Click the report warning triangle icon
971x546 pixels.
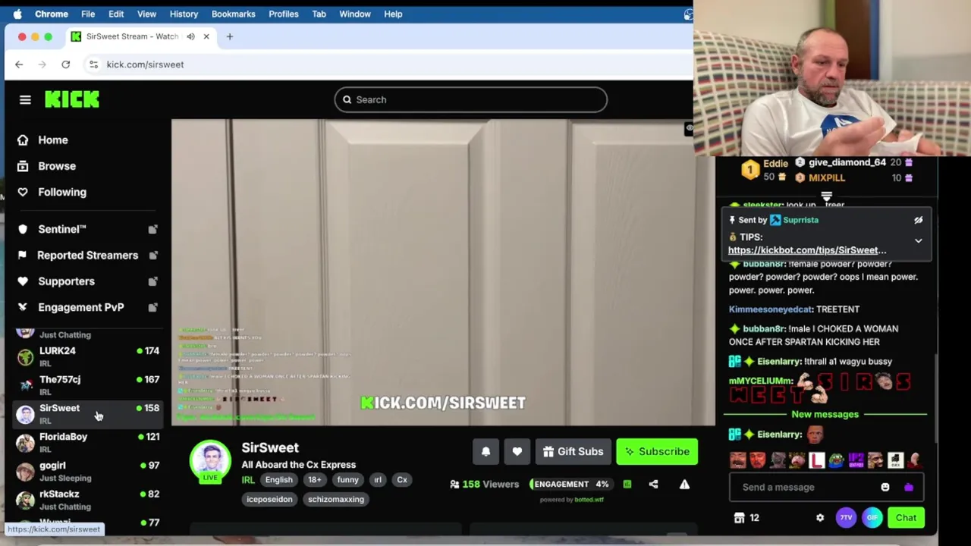point(684,484)
